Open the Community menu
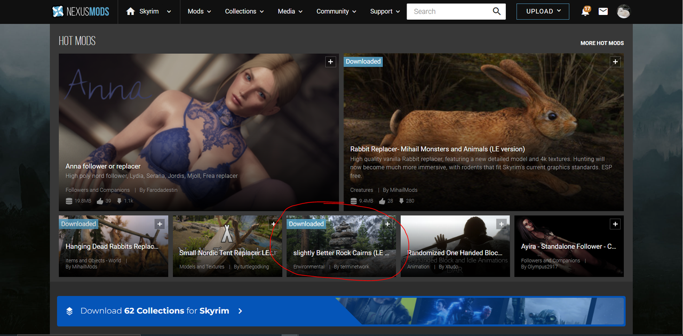Viewport: 683px width, 336px height. 337,11
